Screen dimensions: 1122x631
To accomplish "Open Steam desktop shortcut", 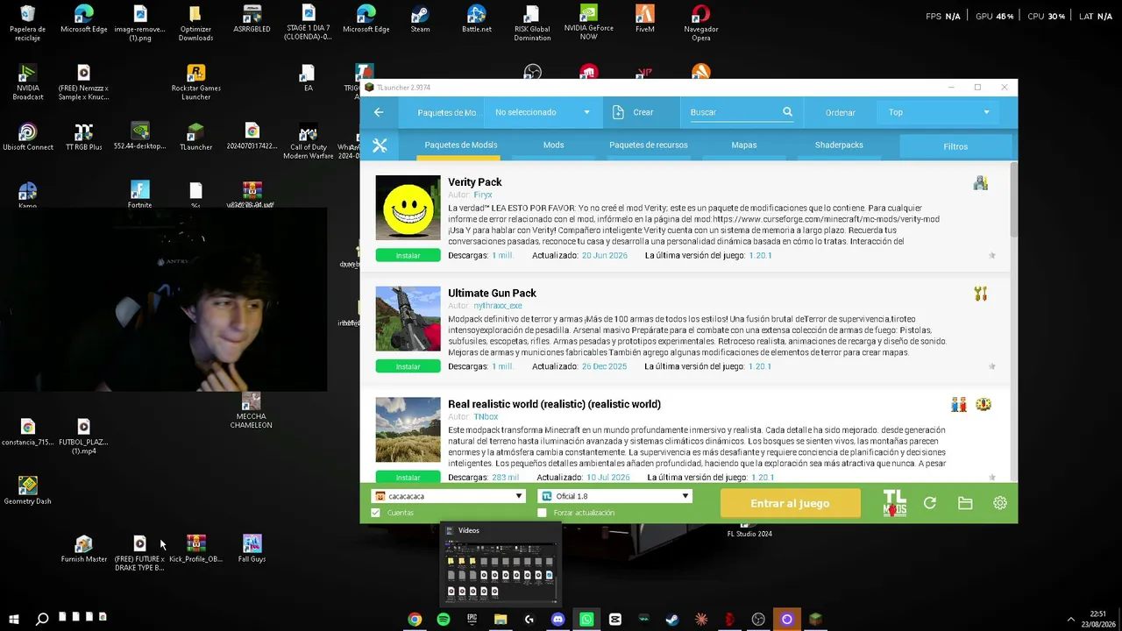I will [420, 19].
